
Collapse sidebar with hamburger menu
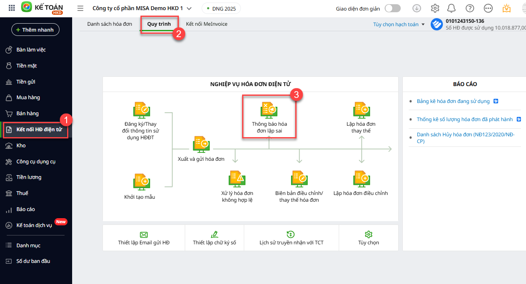[80, 8]
